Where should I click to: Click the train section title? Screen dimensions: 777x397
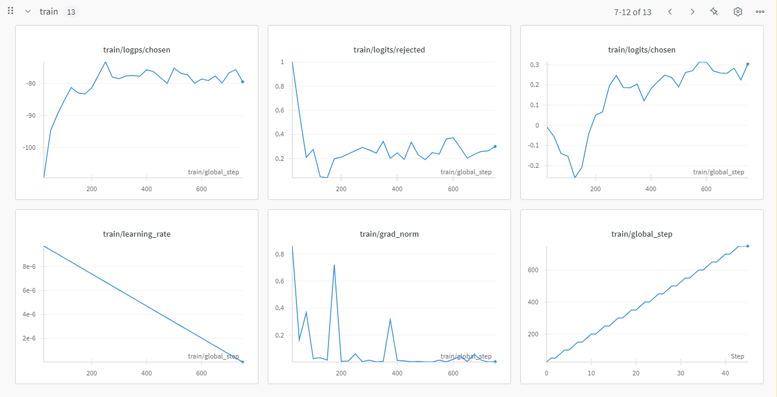[49, 12]
